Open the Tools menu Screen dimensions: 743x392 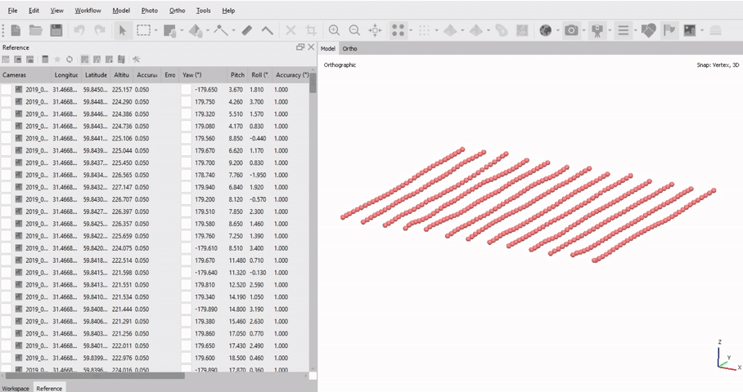[x=203, y=11]
